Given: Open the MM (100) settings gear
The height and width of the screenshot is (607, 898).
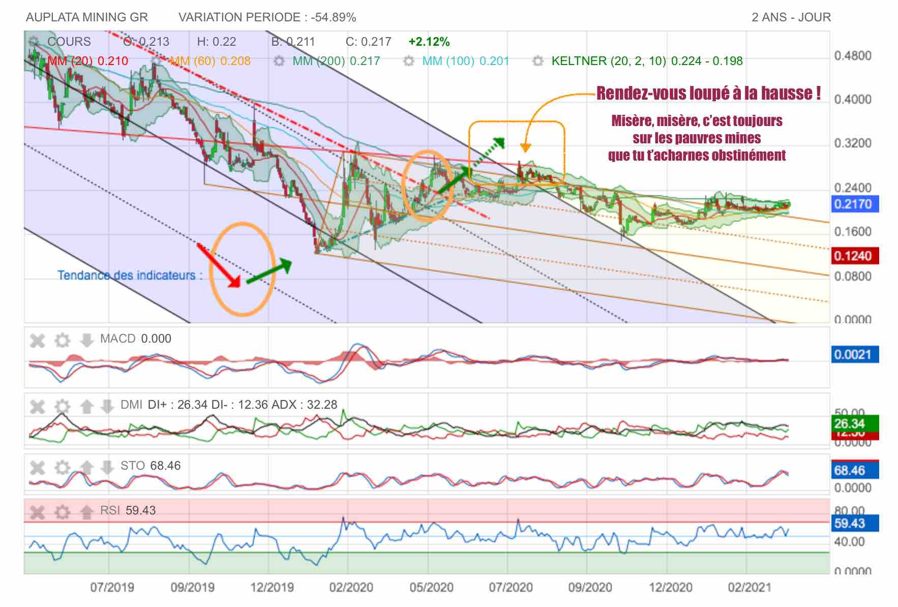Looking at the screenshot, I should [x=408, y=61].
